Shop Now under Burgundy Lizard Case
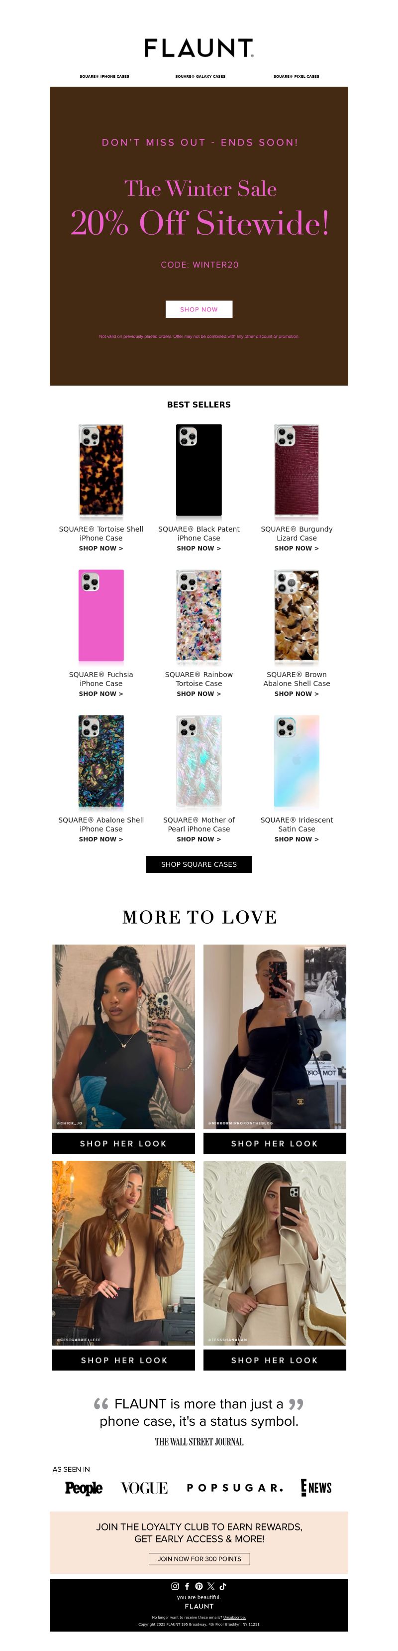The image size is (398, 1651). click(296, 548)
